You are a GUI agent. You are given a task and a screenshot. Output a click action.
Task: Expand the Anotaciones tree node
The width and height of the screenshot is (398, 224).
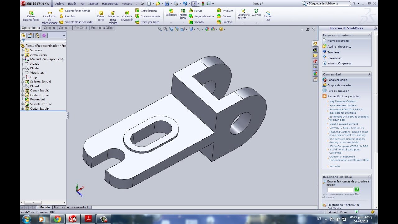point(22,55)
